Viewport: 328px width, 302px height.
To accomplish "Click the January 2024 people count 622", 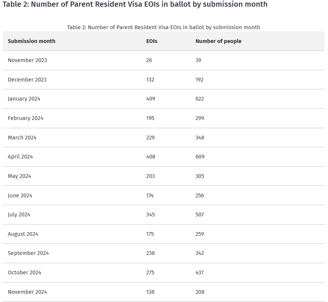I will coord(200,99).
